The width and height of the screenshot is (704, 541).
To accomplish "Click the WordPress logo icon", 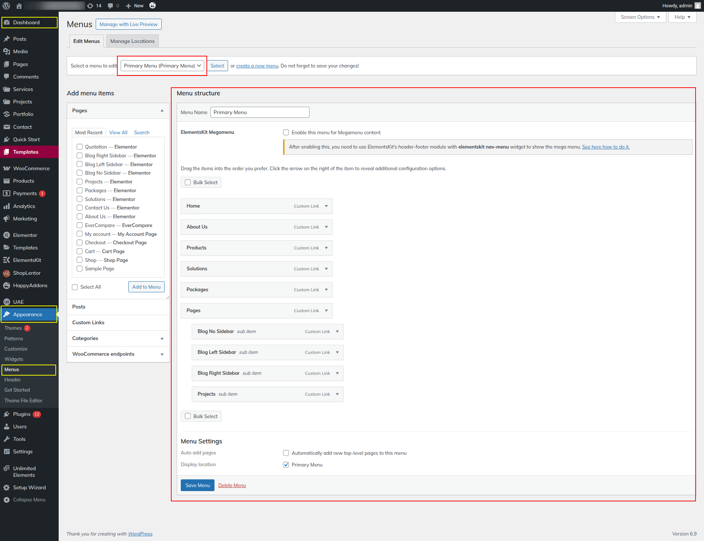I will click(6, 6).
